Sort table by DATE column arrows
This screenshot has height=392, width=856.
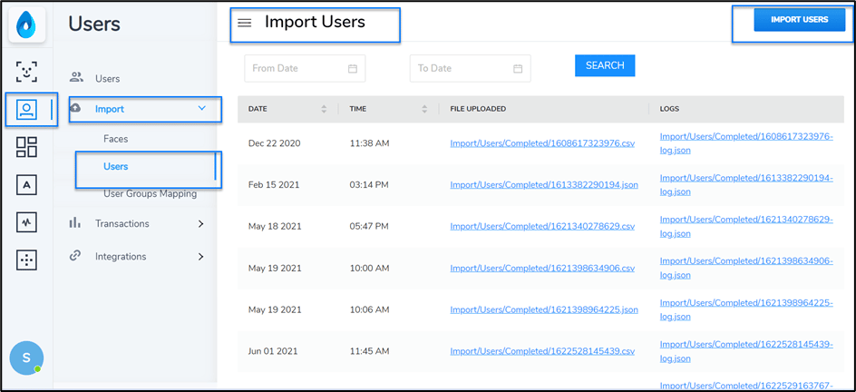[324, 109]
